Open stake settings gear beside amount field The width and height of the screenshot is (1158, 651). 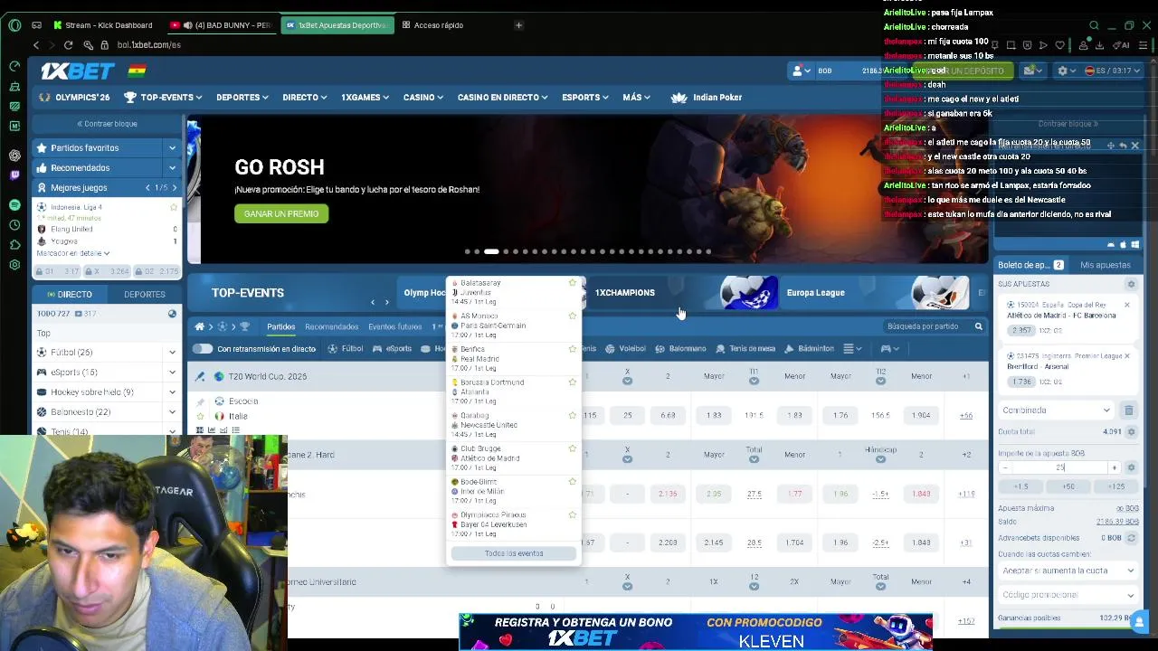1131,467
